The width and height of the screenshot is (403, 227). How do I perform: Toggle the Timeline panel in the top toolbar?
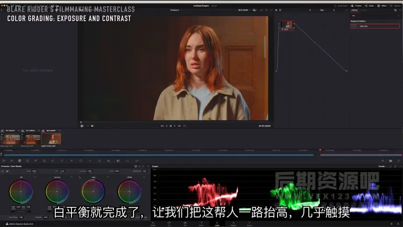click(x=357, y=6)
